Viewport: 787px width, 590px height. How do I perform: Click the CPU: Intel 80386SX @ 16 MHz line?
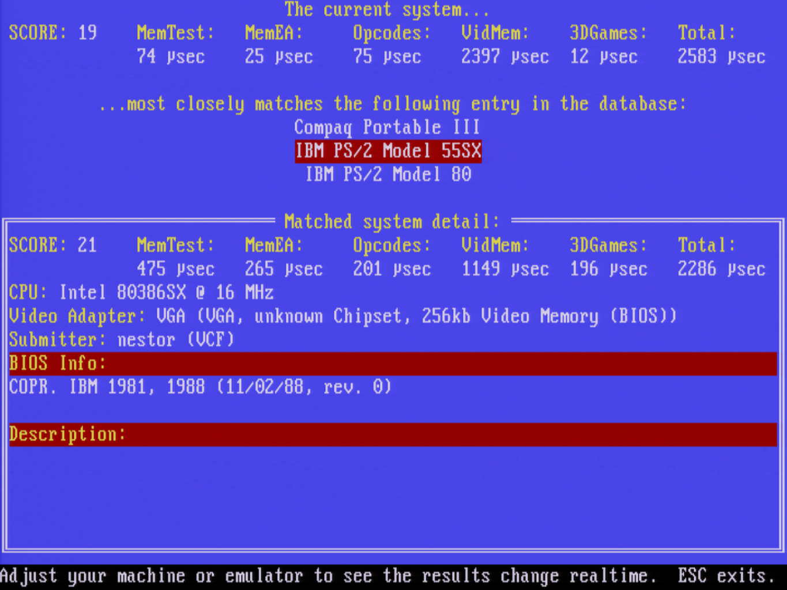point(141,293)
